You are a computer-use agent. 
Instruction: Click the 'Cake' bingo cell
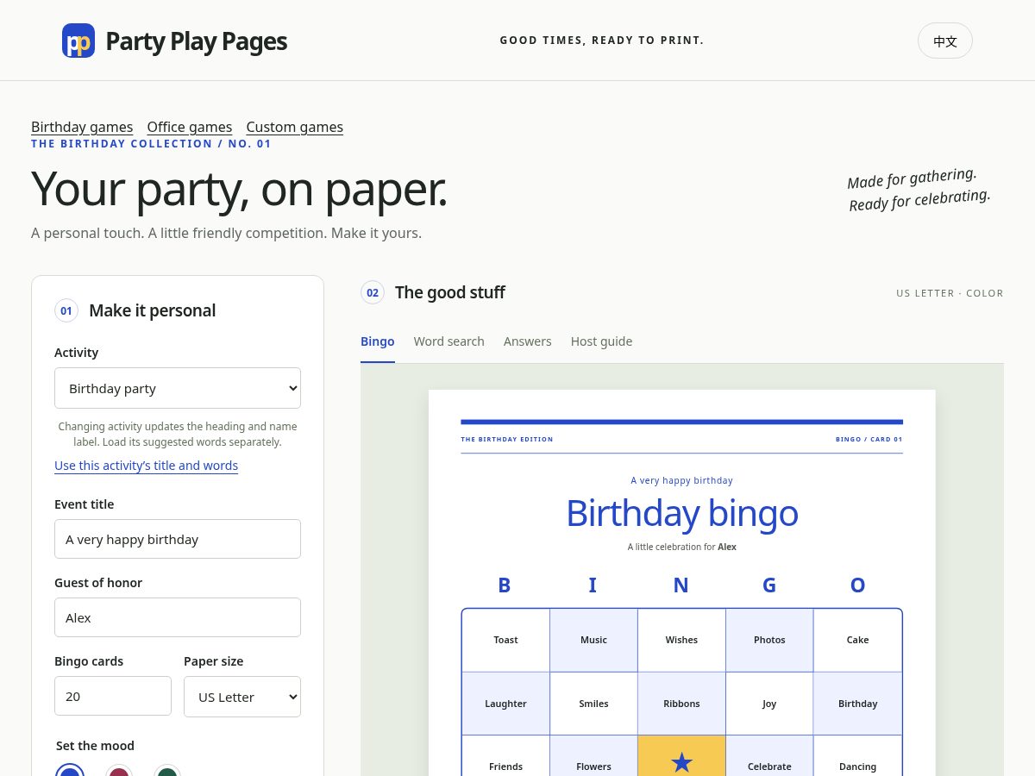pos(857,640)
